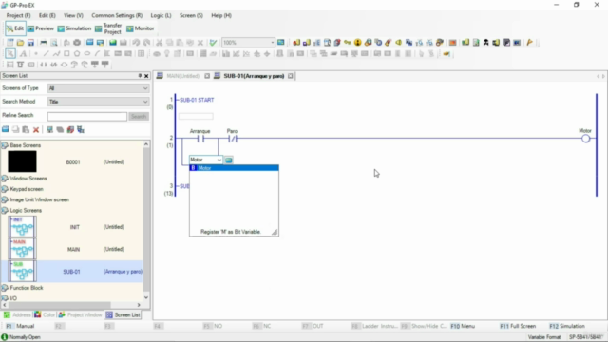Select the Polyline drawing tool
The width and height of the screenshot is (608, 342).
pyautogui.click(x=56, y=53)
